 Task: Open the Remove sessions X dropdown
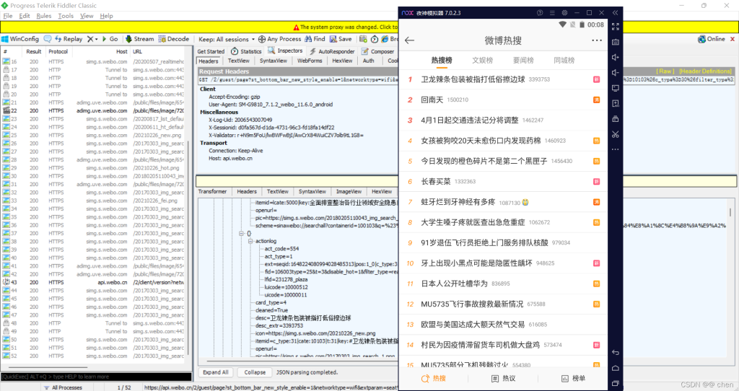pos(92,39)
